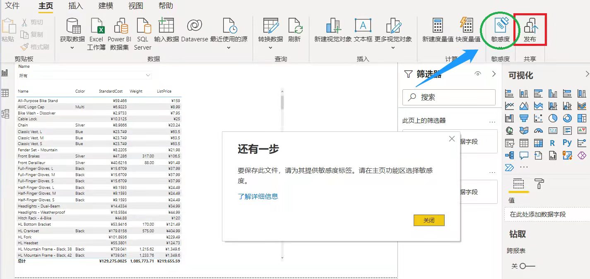
Task: Expand the 获取数据 dropdown arrow
Action: coord(72,48)
